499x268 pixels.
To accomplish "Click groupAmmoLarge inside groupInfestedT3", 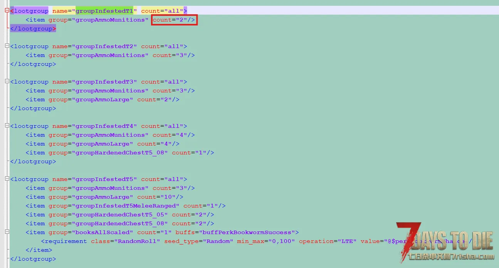I will (102, 99).
